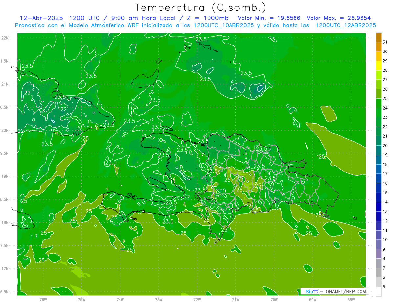Click the legend value "24"
Screen dimensions: 394x304
(385, 108)
